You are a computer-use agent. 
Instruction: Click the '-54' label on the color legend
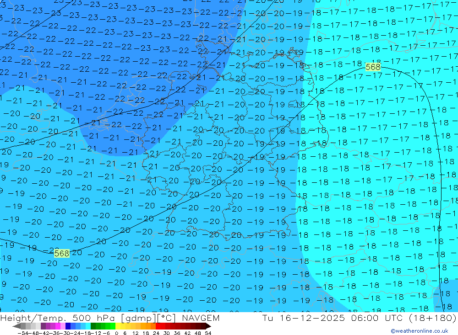(x=23, y=333)
